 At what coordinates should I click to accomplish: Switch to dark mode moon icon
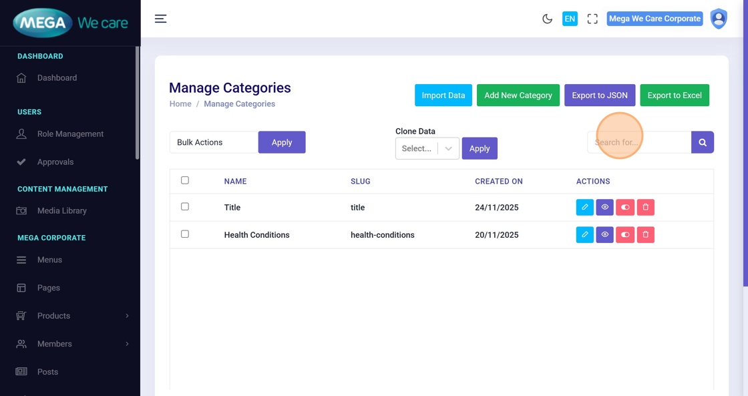pyautogui.click(x=547, y=19)
